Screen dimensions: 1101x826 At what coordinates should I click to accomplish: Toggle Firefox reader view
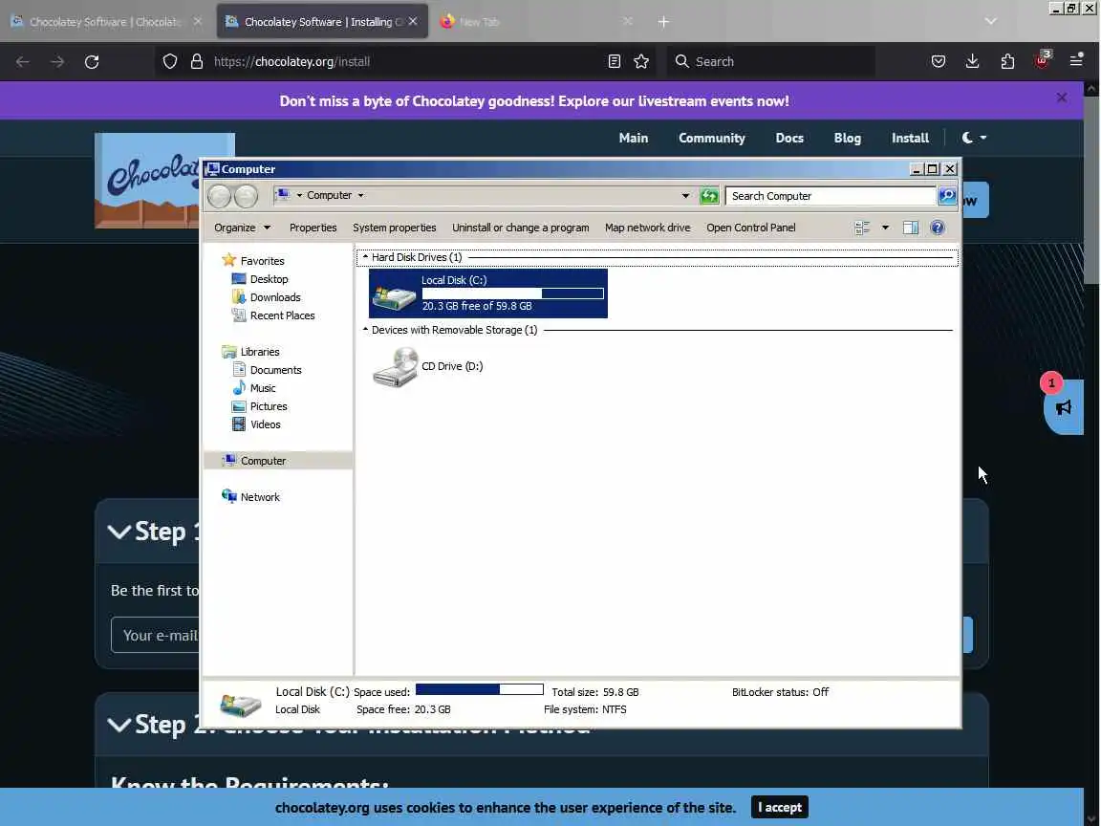tap(615, 62)
